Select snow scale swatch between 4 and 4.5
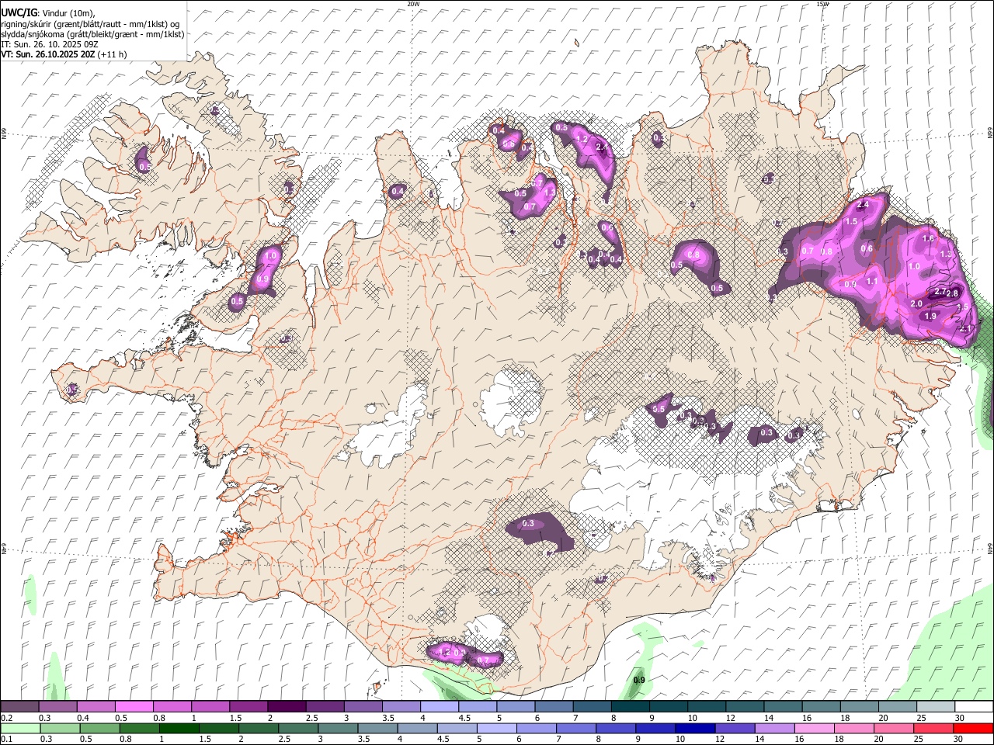Image resolution: width=994 pixels, height=745 pixels. coord(439,707)
